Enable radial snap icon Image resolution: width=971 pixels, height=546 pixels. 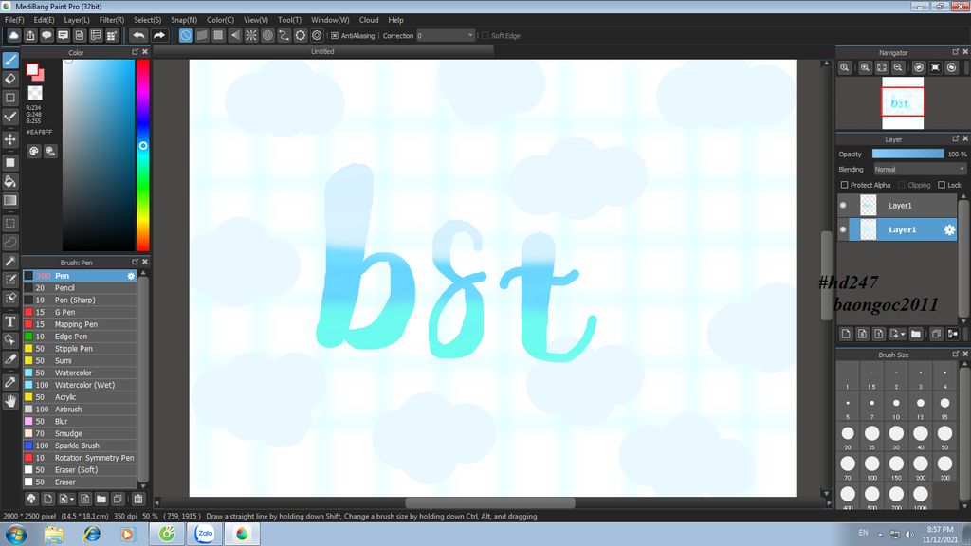(x=250, y=35)
